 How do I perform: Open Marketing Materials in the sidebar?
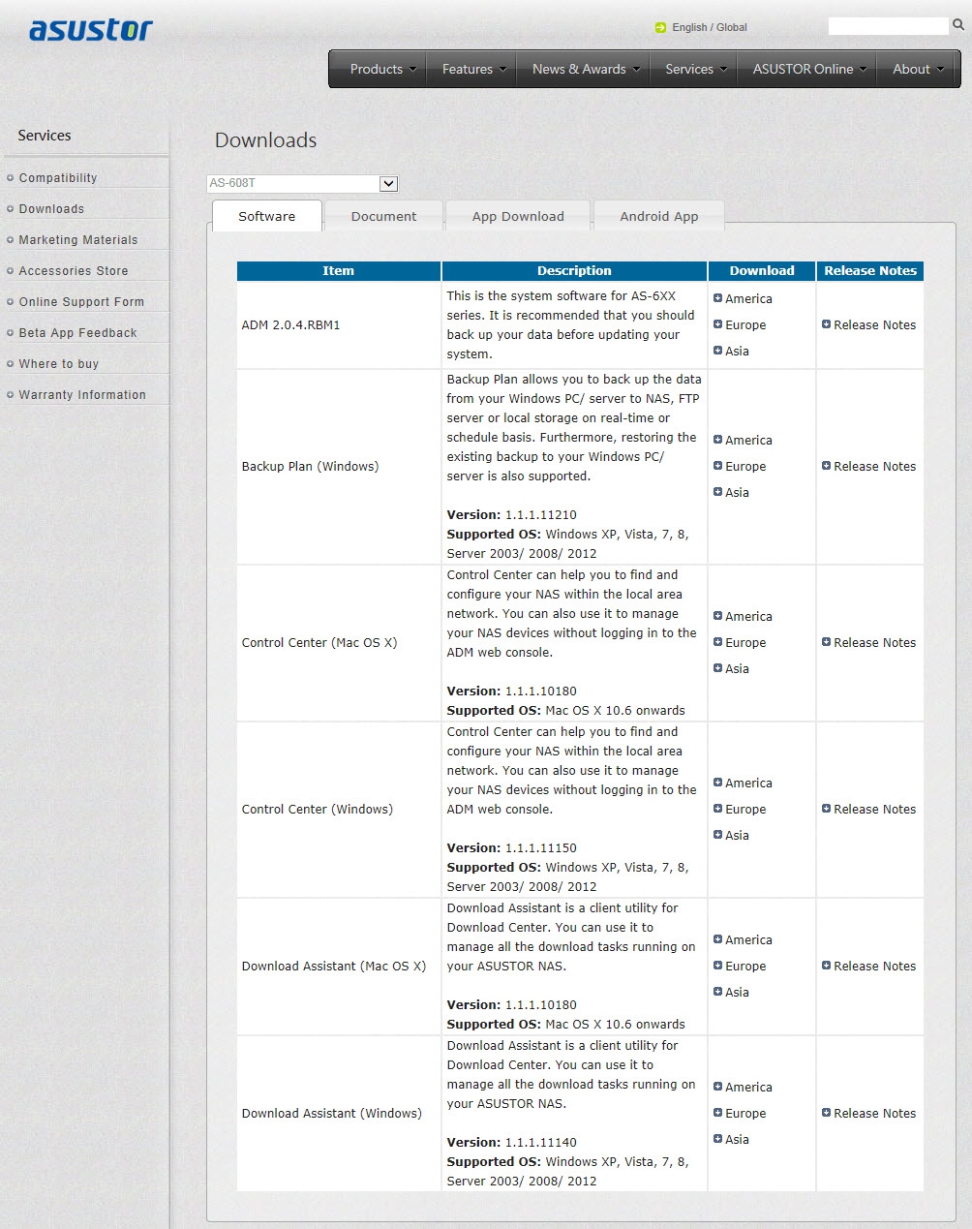tap(78, 240)
